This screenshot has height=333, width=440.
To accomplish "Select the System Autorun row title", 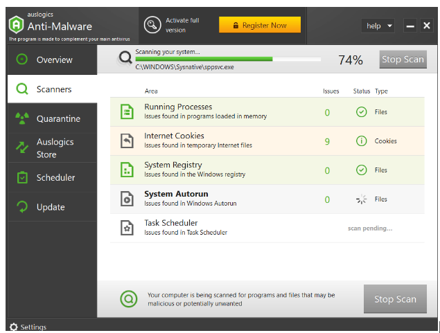I will [176, 194].
